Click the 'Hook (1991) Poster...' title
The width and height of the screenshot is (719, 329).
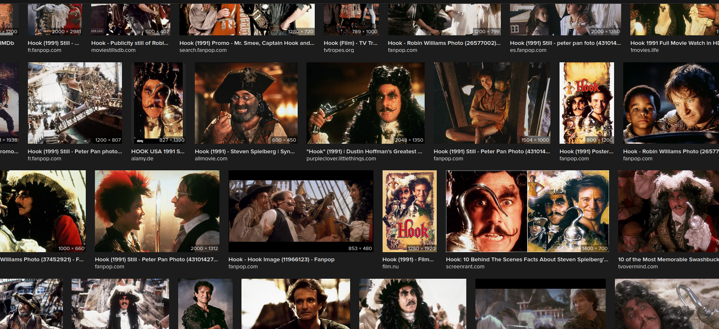tap(587, 151)
